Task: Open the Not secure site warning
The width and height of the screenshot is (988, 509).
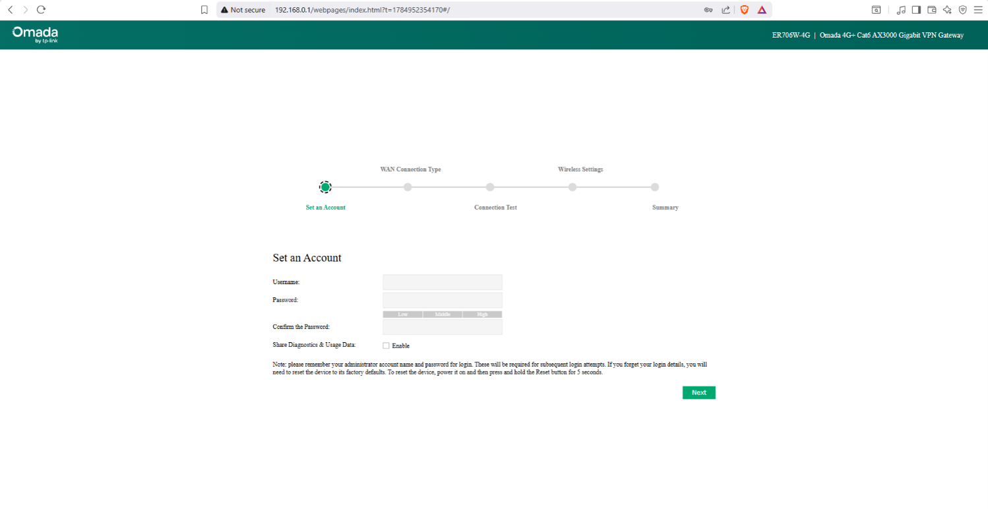Action: pyautogui.click(x=243, y=10)
